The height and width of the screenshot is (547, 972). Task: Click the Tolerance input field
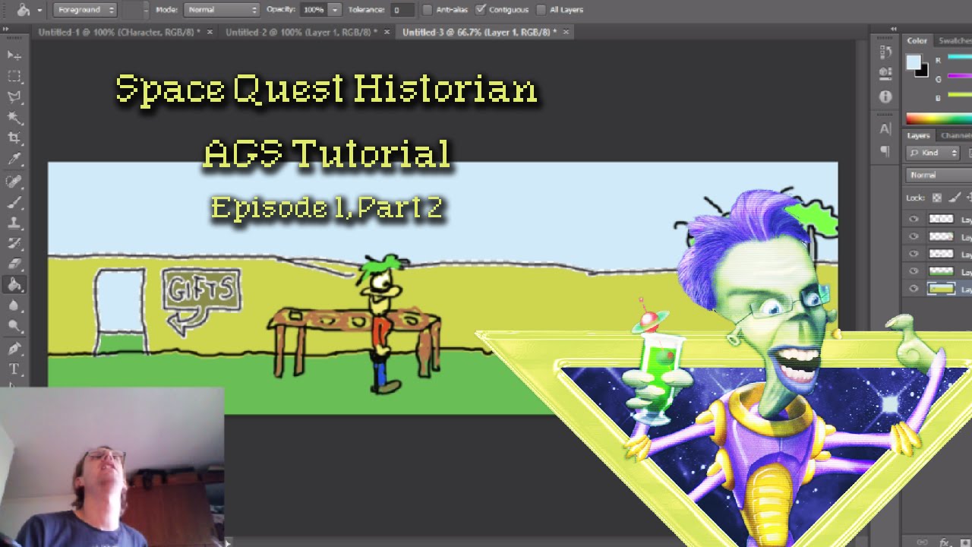pos(402,10)
